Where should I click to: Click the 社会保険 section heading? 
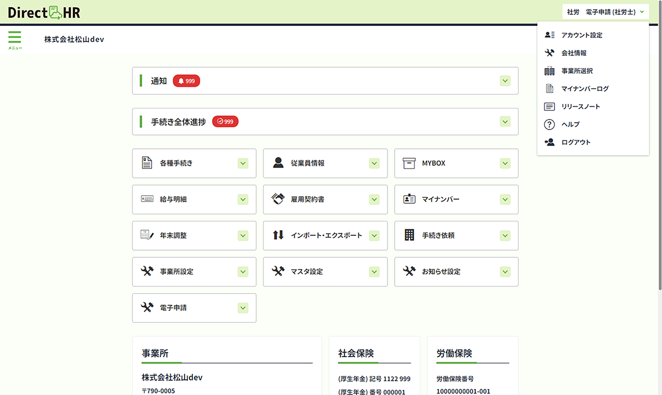356,354
